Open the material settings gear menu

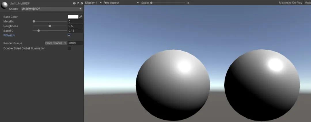[81, 3]
